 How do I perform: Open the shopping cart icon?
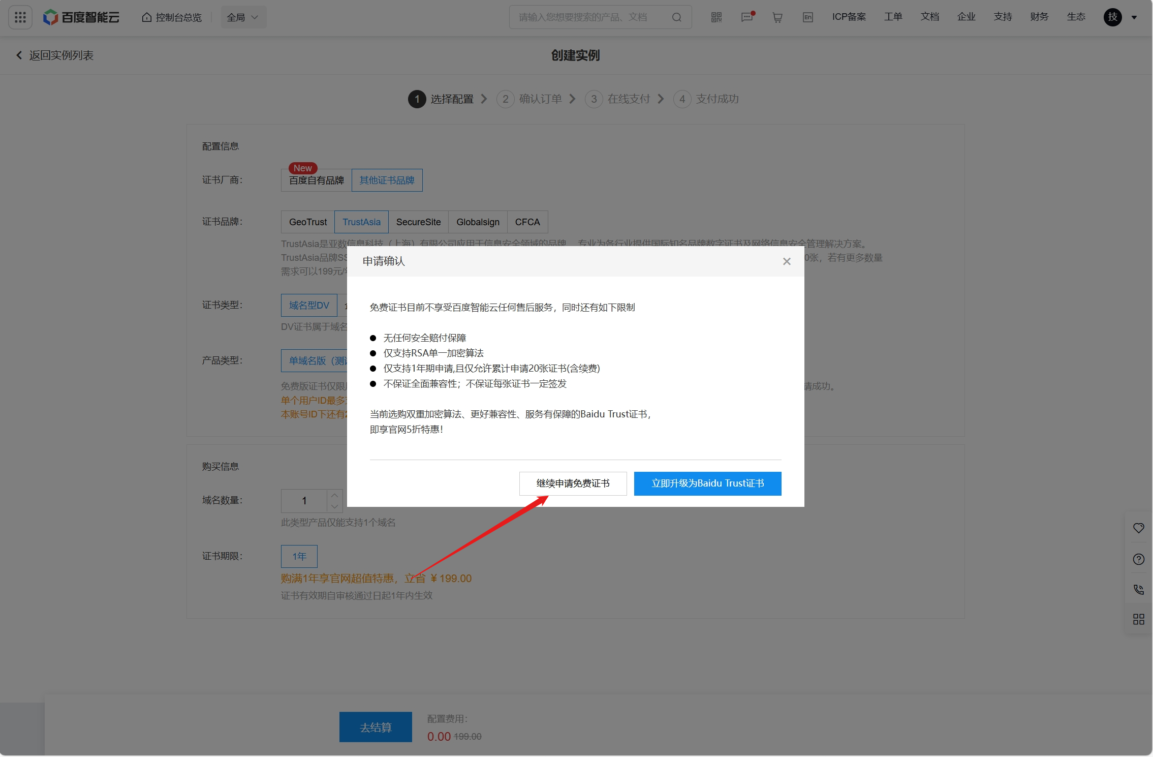click(x=777, y=17)
